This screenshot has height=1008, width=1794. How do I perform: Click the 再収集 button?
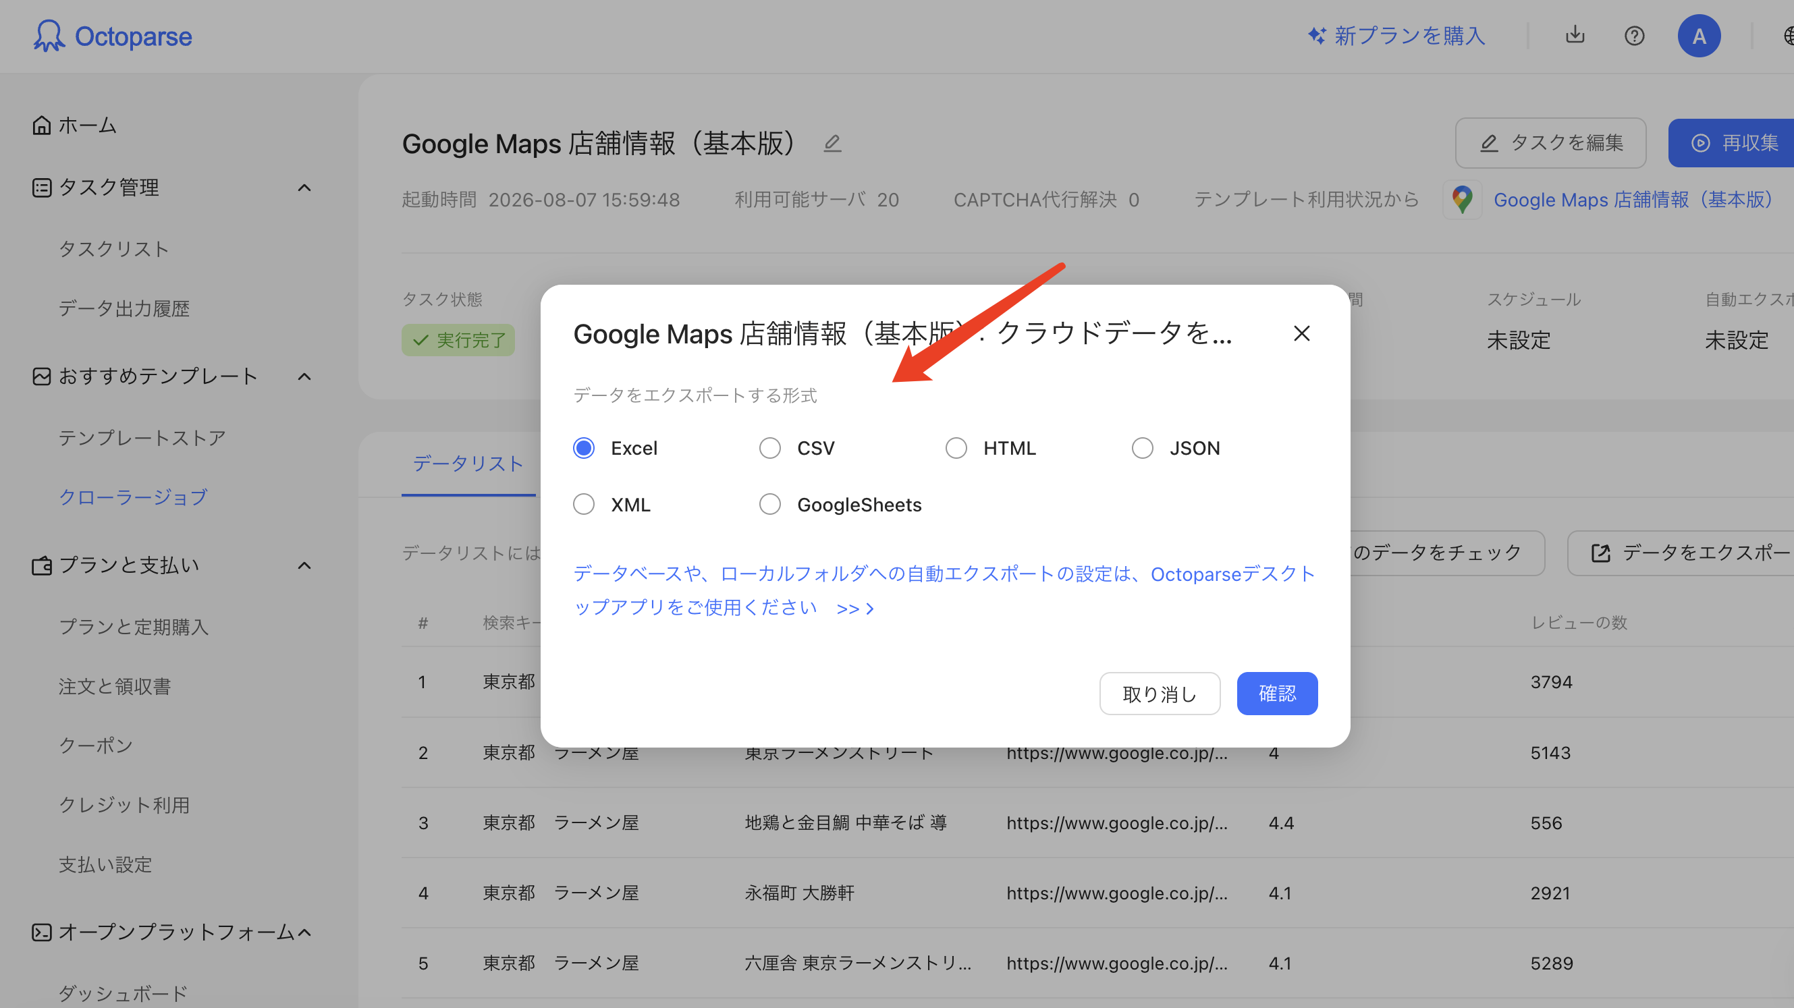point(1731,143)
